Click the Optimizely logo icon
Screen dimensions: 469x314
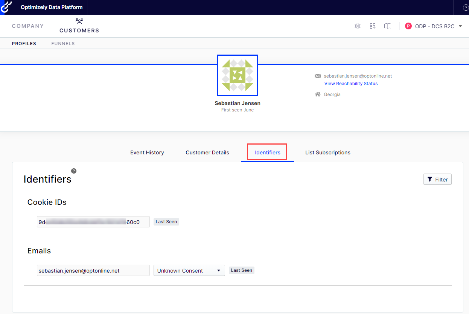(6, 7)
